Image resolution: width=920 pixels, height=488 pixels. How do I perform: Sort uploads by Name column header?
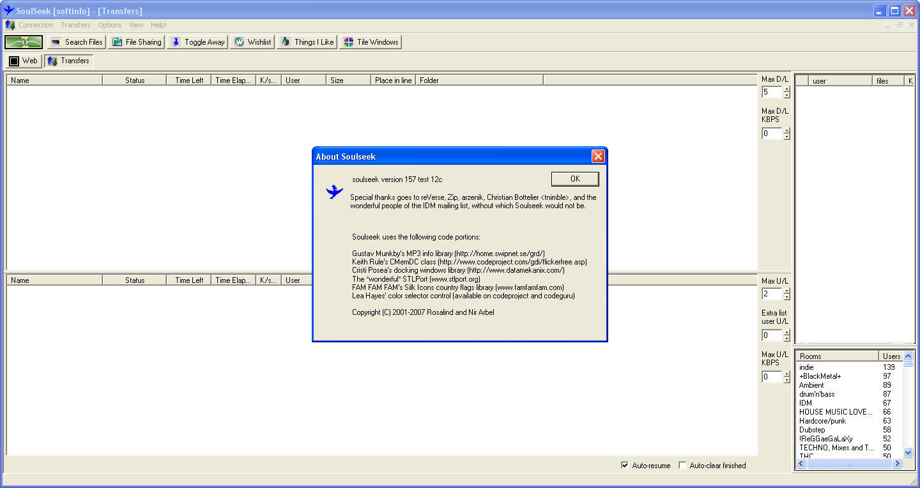[x=54, y=280]
